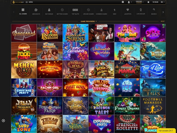The width and height of the screenshot is (177, 133).
Task: Click the favorites star icon
Action: tap(148, 2)
